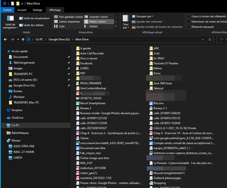
Task: Refresh the current folder
Action: 210,39
